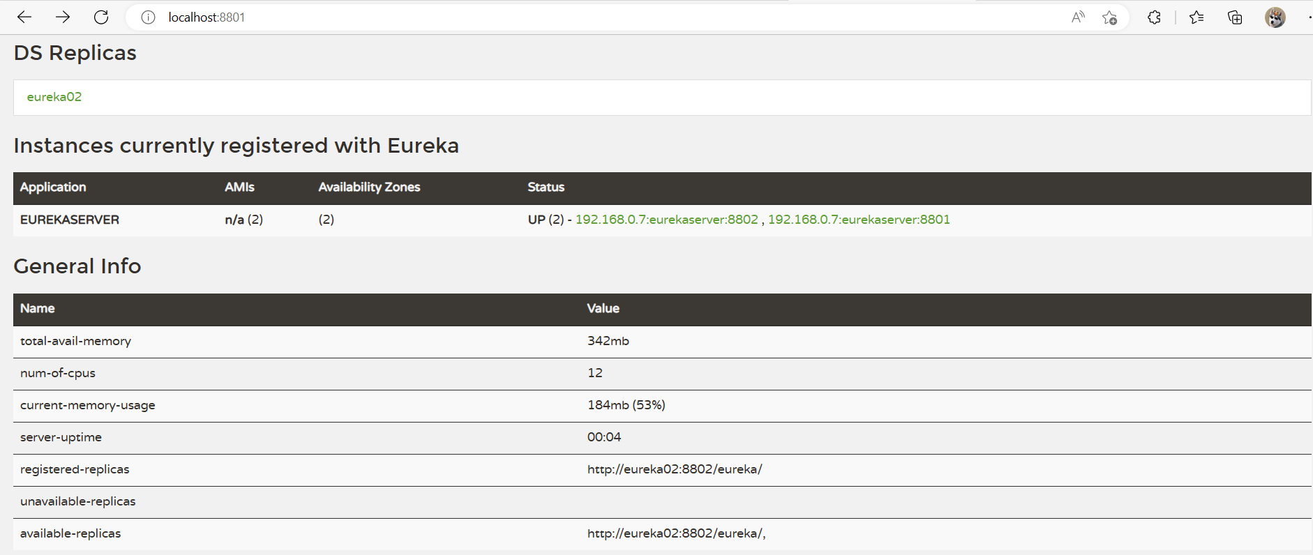The image size is (1313, 555).
Task: Select the "current-memory-usage" row name
Action: (88, 405)
